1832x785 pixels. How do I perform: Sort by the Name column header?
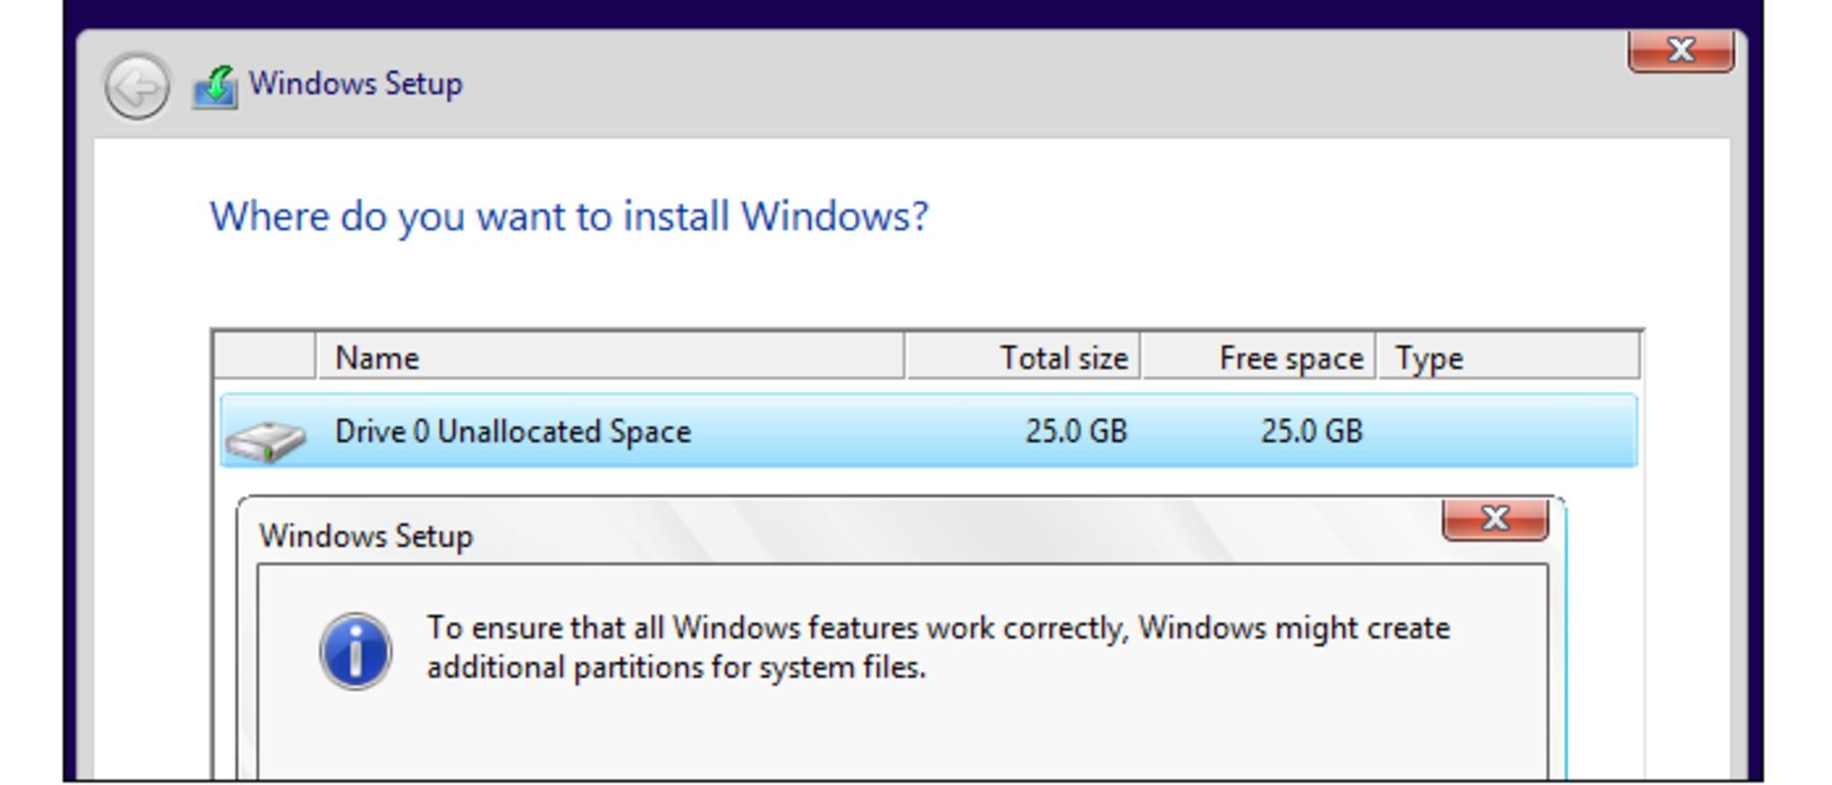point(610,358)
